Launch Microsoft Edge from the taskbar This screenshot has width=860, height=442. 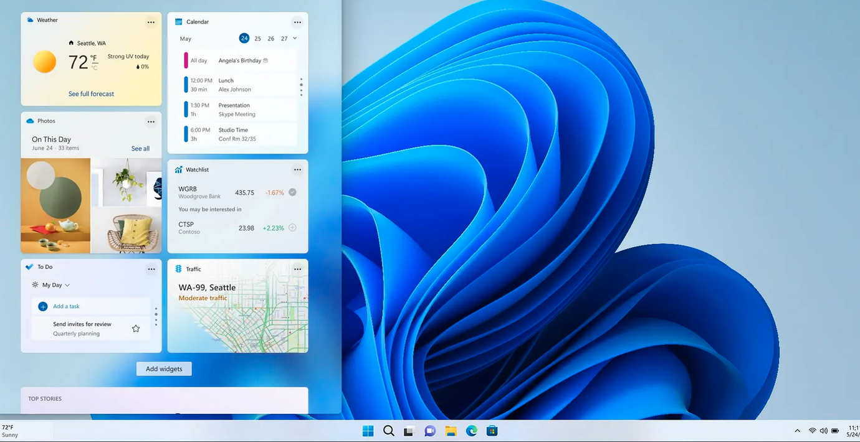[x=471, y=431]
